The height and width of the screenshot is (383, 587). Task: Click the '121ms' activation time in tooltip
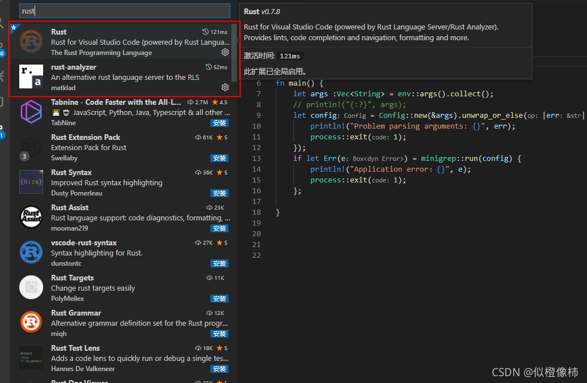(x=290, y=56)
